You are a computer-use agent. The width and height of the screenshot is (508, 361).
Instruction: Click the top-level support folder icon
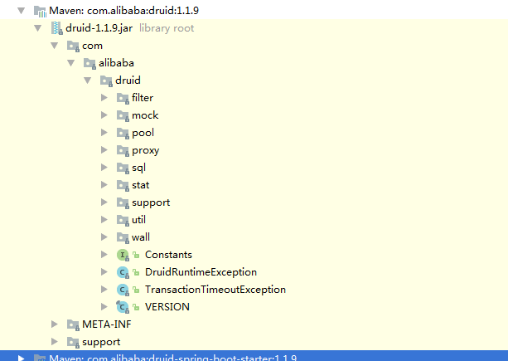[73, 342]
